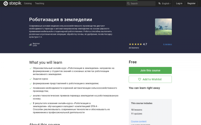Click the This course includes heading
Viewport: 201px width, 125px height.
142,103
